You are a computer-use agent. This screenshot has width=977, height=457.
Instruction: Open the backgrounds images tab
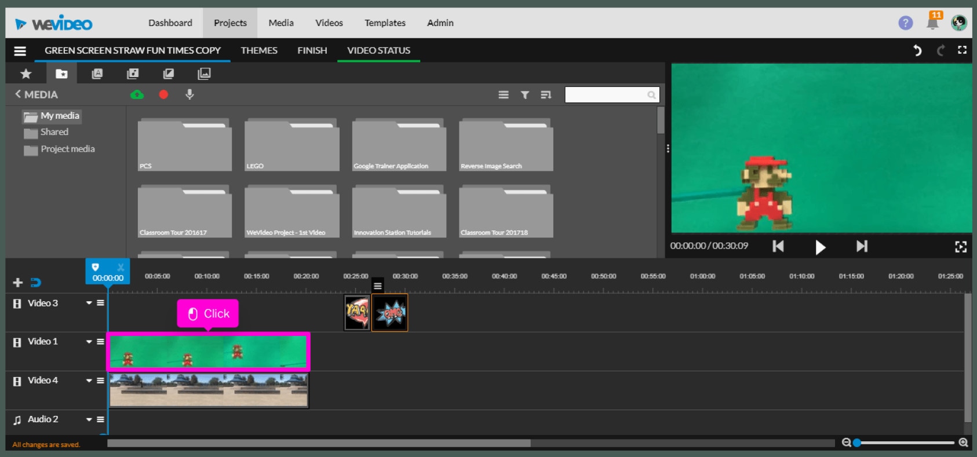[x=204, y=74]
